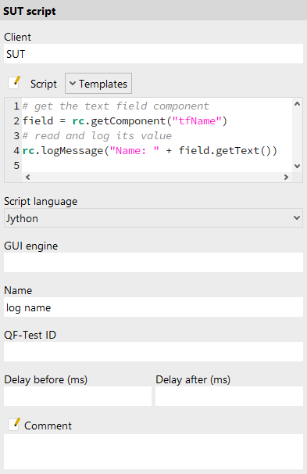
Task: Open the Templates dropdown menu
Action: (98, 84)
